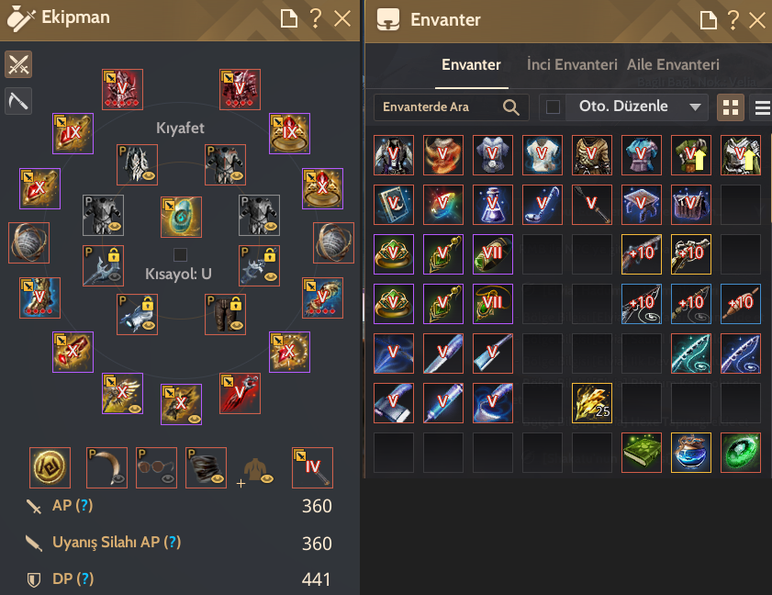Select the crossed swords combat gear icon

pyautogui.click(x=18, y=64)
